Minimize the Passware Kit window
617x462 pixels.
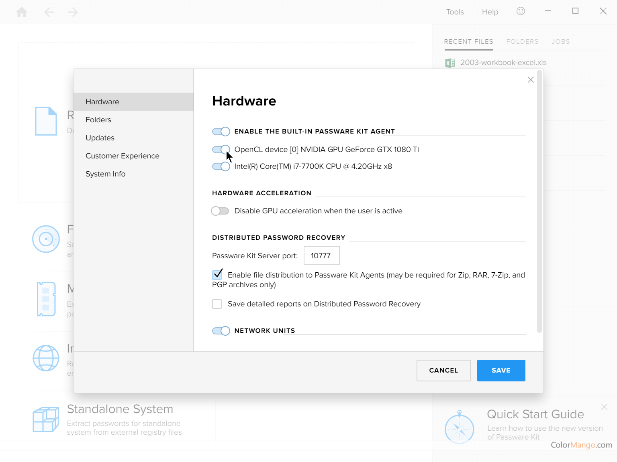[x=548, y=11]
